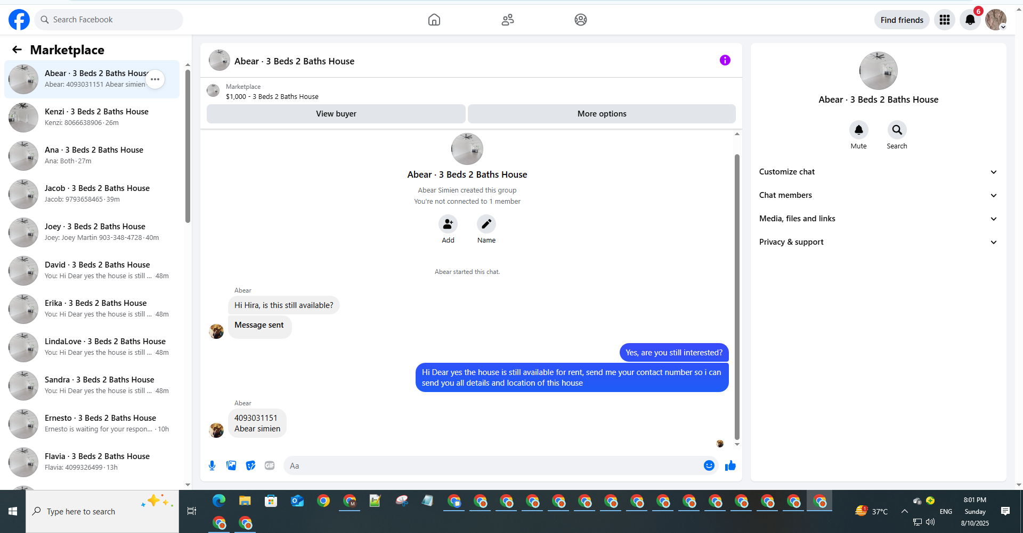Open the Groups icon in top navigation

pos(581,20)
